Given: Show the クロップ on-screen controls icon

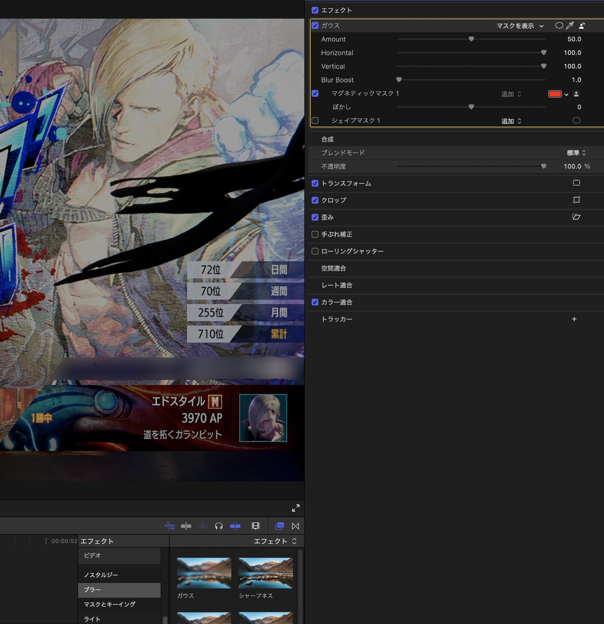Looking at the screenshot, I should point(576,200).
